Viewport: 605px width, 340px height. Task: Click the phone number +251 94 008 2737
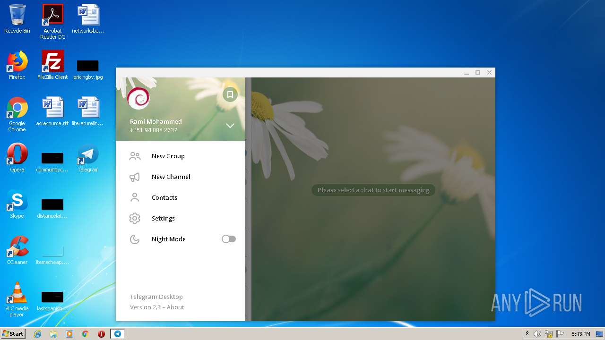point(154,130)
